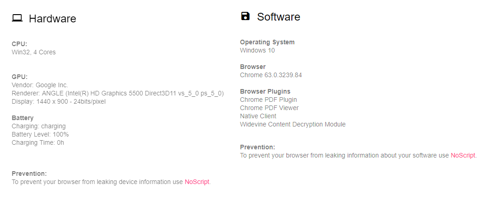Screen dimensions: 484x200
Task: Click the Vendor: Google Inc. line
Action: coord(40,85)
